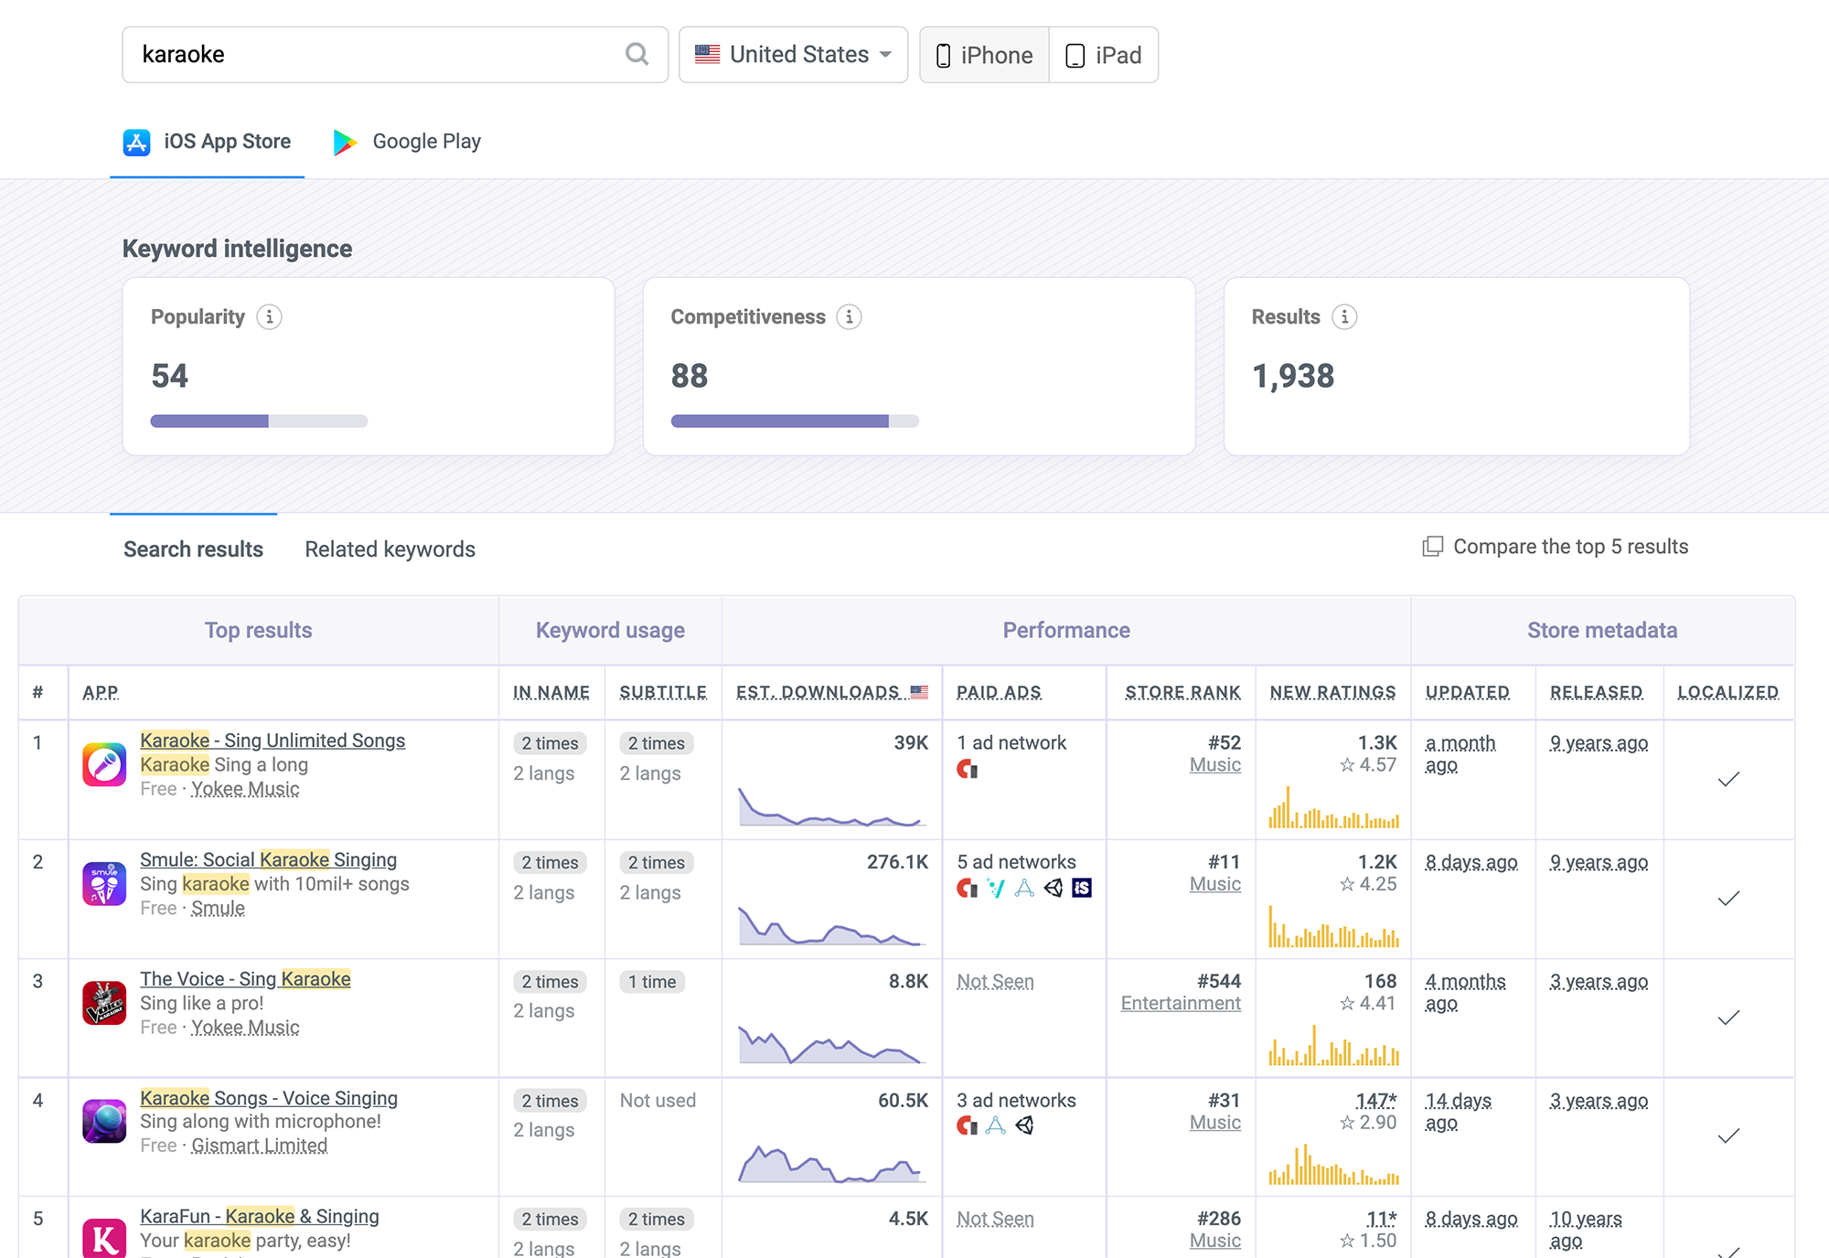Open KaraFun - Karaoke & Singing link

[x=260, y=1216]
